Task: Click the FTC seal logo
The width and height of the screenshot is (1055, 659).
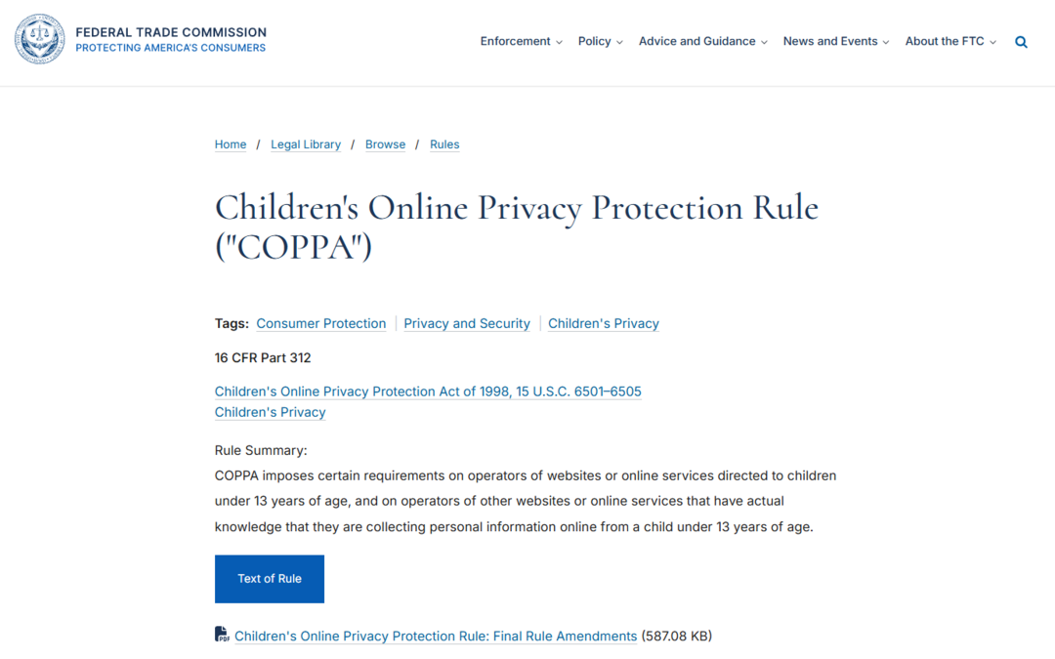Action: pos(40,39)
